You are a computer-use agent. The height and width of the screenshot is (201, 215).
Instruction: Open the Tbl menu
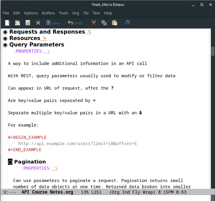[86, 13]
